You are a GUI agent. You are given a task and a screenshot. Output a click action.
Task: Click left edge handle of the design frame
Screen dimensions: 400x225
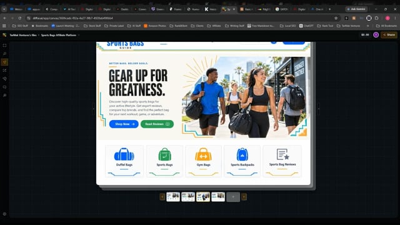(x=93, y=109)
